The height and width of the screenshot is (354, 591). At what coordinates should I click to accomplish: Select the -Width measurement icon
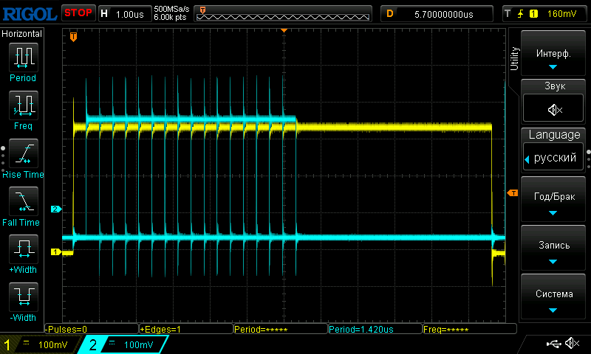[x=23, y=297]
